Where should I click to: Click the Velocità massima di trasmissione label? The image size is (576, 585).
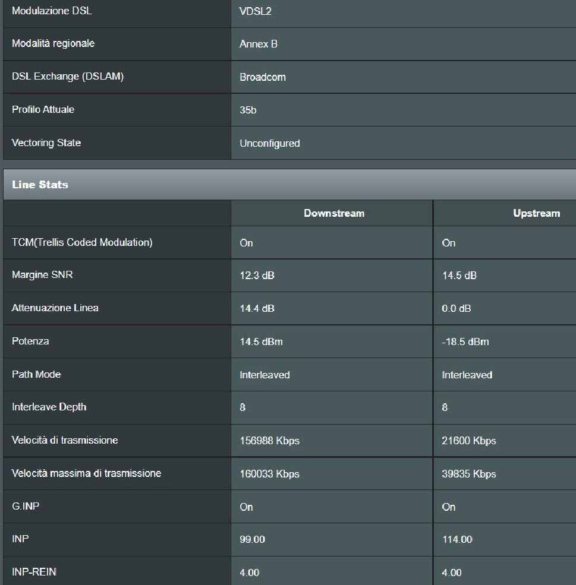(x=87, y=473)
